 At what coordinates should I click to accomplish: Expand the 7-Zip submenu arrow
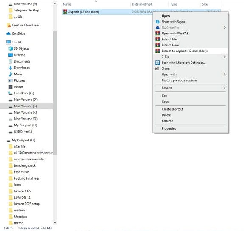click(224, 57)
